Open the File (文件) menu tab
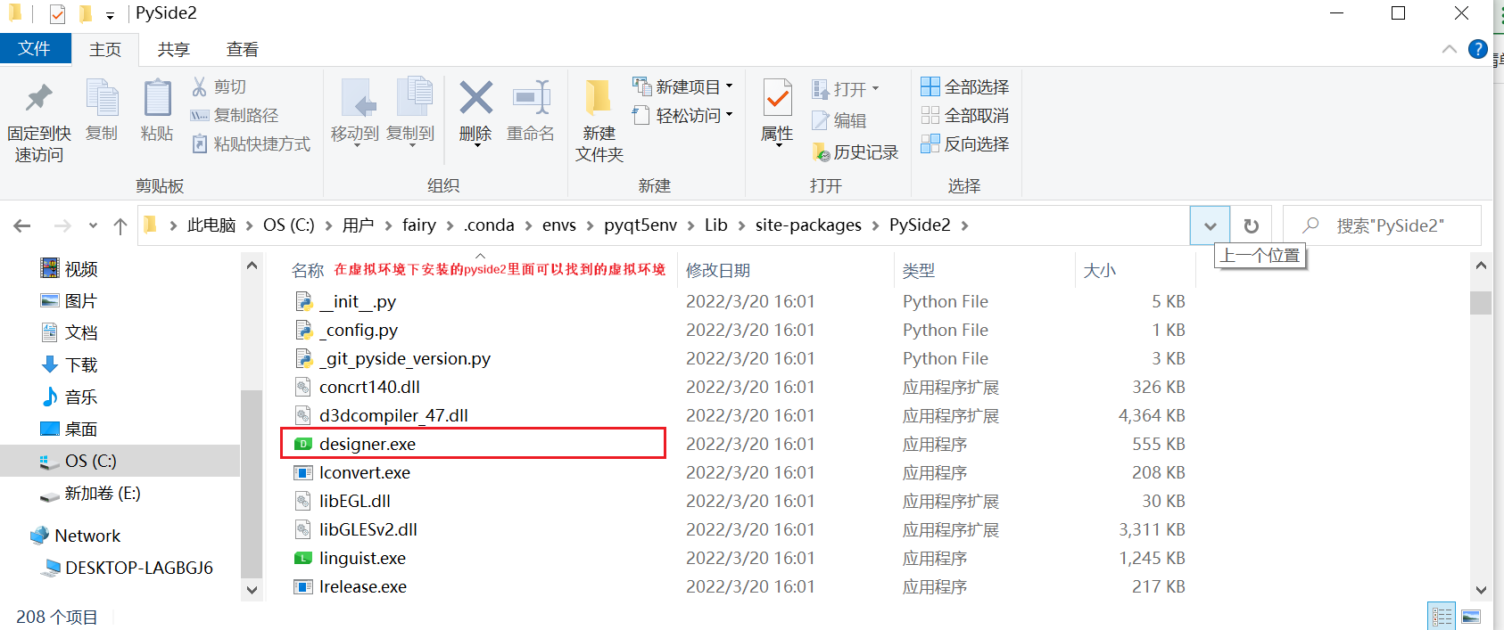Image resolution: width=1504 pixels, height=630 pixels. click(35, 48)
